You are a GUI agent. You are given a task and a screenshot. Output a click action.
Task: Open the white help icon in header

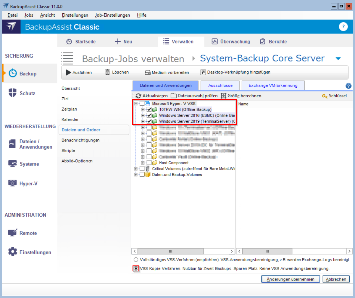click(343, 27)
